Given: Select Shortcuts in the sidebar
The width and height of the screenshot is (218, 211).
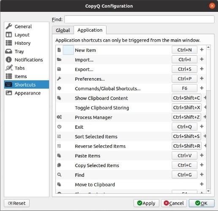Looking at the screenshot, I should pyautogui.click(x=27, y=84).
